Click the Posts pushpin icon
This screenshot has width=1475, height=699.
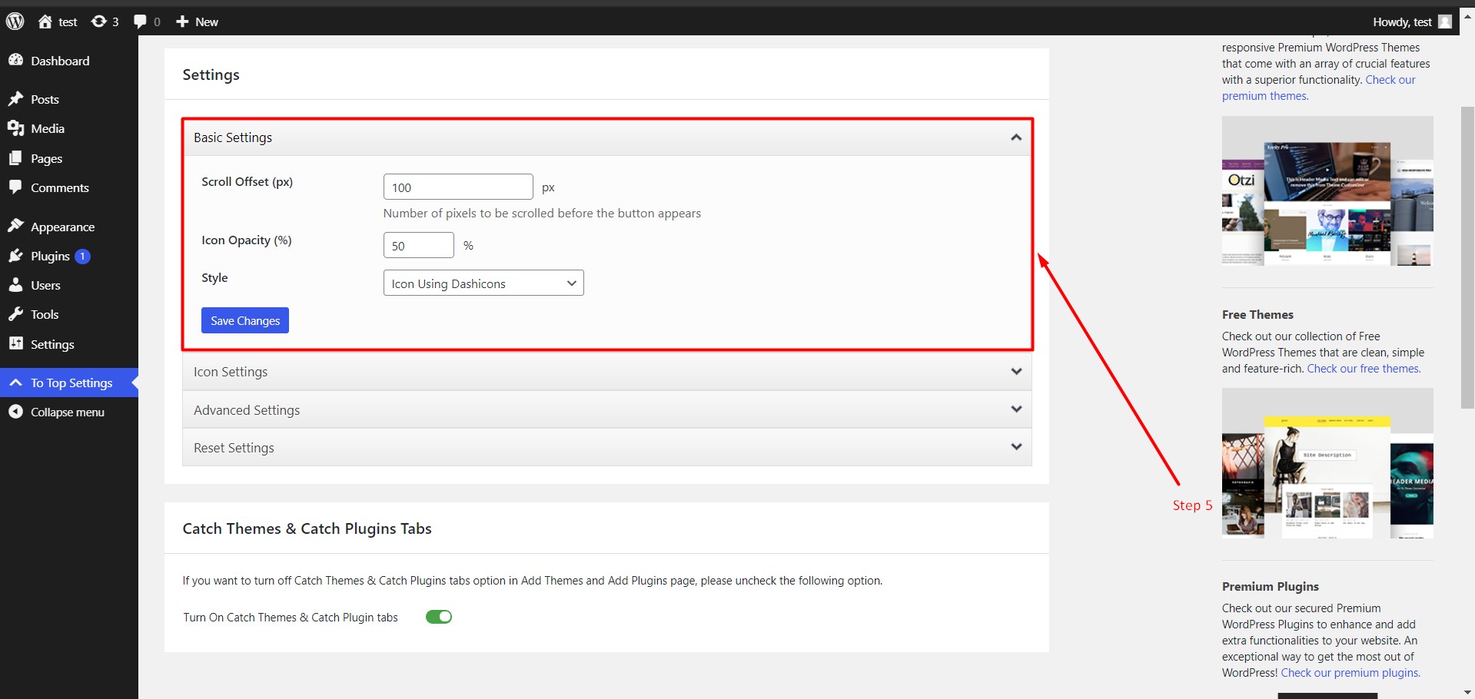15,98
